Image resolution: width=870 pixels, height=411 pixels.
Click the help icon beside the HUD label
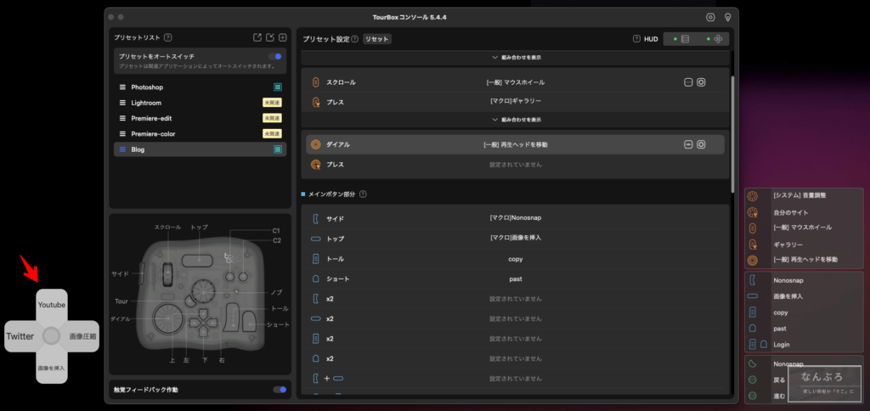(636, 39)
